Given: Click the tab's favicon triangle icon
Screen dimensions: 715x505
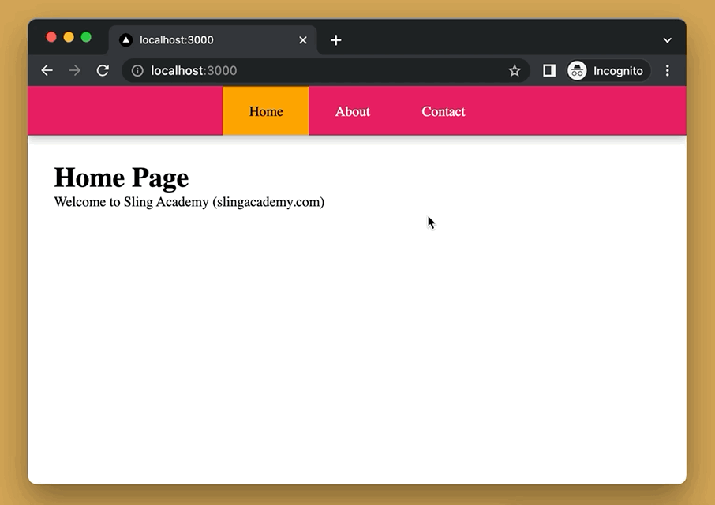Looking at the screenshot, I should 125,40.
